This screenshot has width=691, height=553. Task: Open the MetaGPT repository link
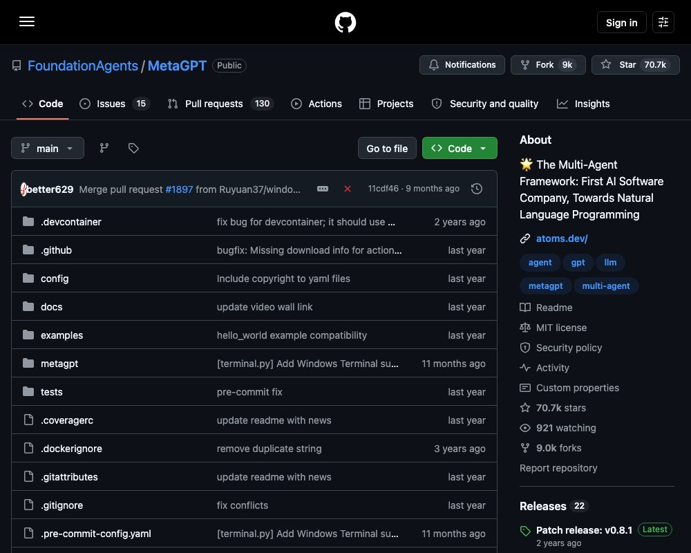tap(177, 66)
